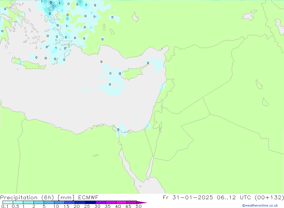Screen dimensions: 284x208
Task: Select the 20–25 mm legend color box
Action: tap(80, 202)
